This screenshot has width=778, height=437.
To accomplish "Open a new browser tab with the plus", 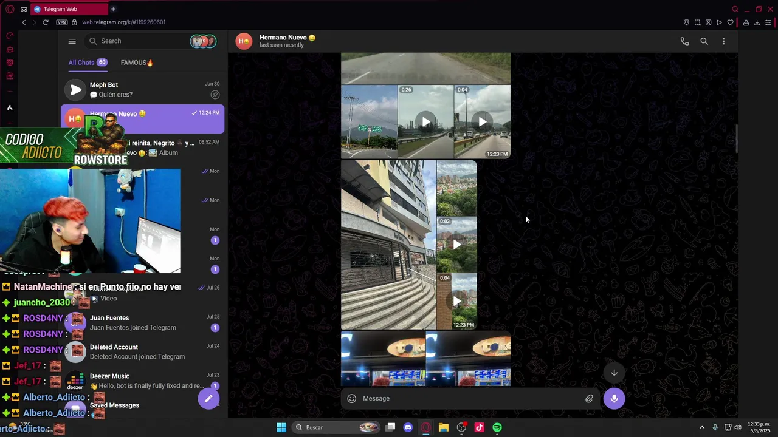I will (x=112, y=9).
